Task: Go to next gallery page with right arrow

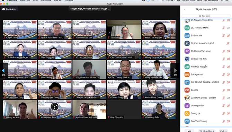Action: click(175, 70)
